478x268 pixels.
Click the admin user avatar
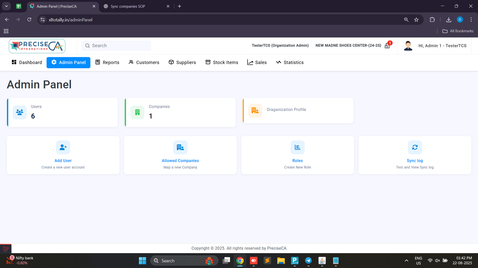[408, 46]
